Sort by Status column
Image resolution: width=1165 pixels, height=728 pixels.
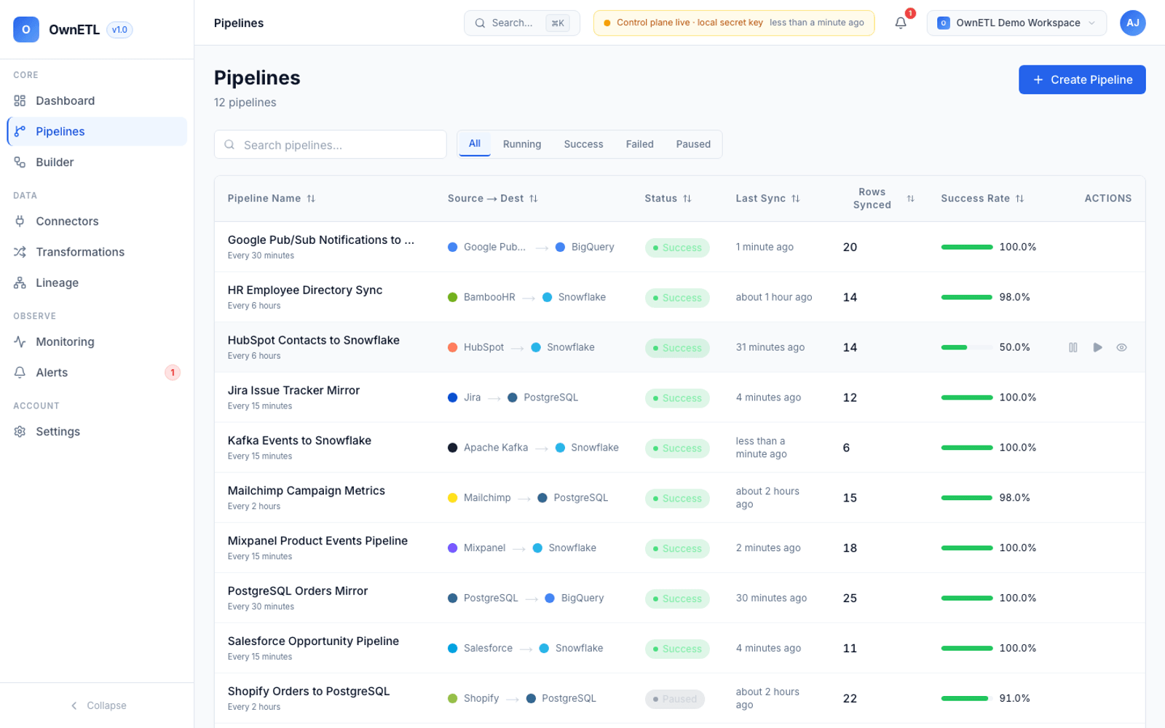pyautogui.click(x=668, y=199)
